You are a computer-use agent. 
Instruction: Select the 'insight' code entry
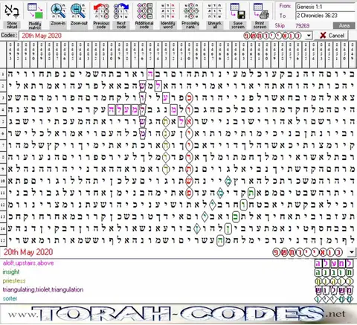pos(11,272)
